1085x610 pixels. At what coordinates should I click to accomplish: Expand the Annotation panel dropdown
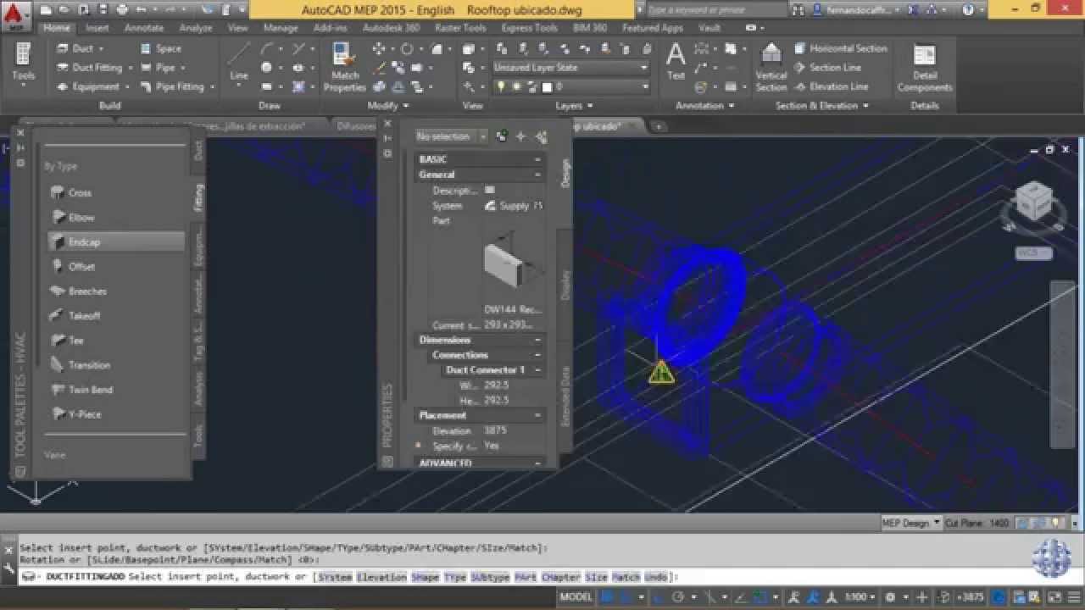[705, 106]
